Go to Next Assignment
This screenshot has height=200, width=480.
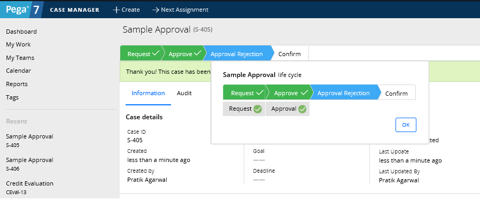180,10
